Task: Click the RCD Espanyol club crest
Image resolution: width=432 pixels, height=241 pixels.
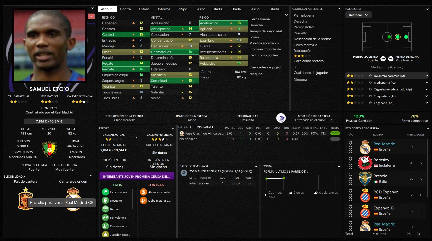Action: 365,195
